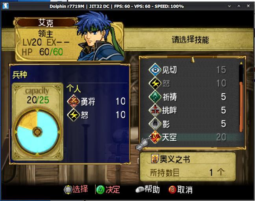
Task: Pick the 天空 Aether skill icon
Action: (155, 137)
